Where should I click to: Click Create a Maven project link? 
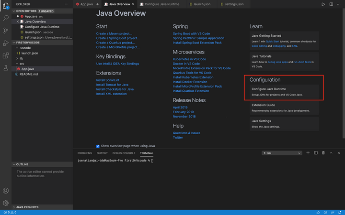pos(114,34)
